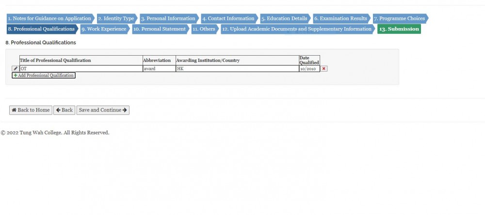Go to Back to Home
The width and height of the screenshot is (485, 215).
coord(31,110)
